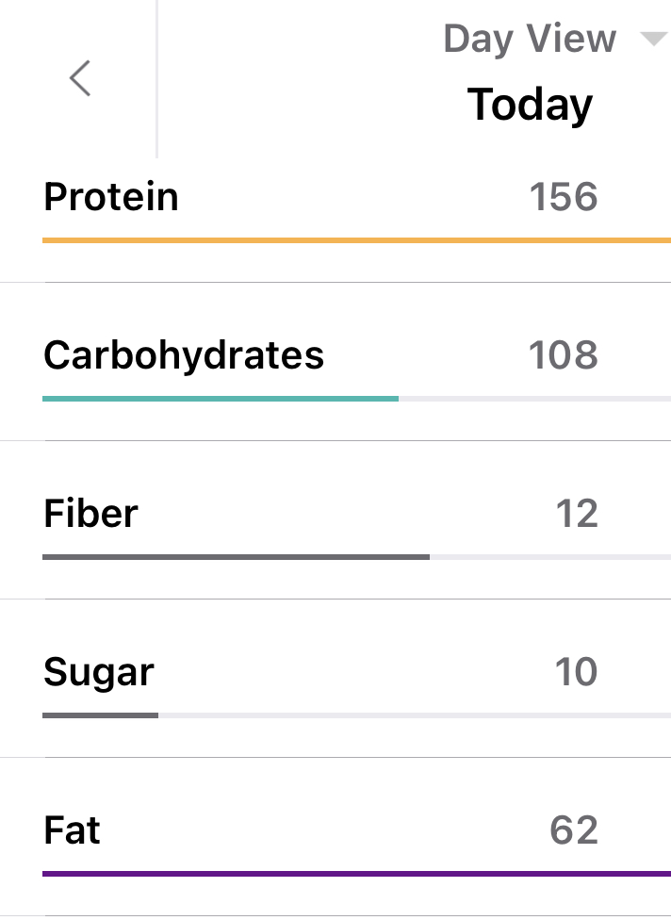Tap the Fat value 62
The width and height of the screenshot is (671, 920).
tap(573, 830)
